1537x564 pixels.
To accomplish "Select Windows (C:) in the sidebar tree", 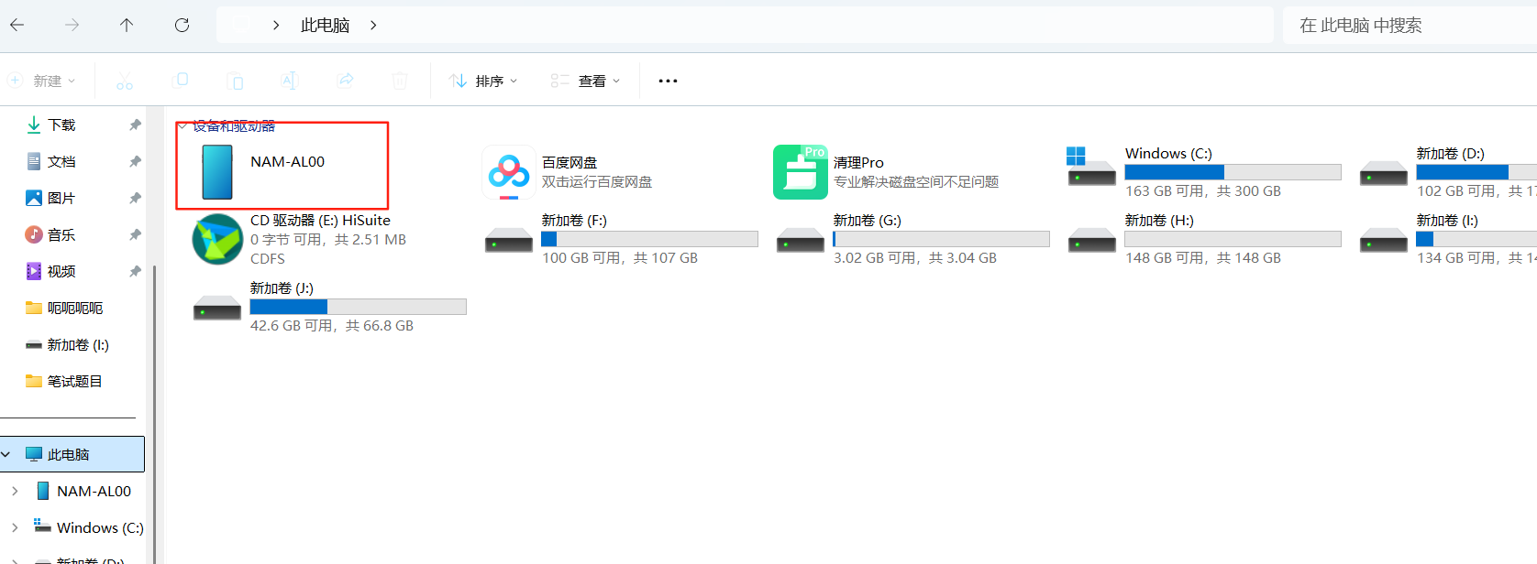I will click(89, 527).
